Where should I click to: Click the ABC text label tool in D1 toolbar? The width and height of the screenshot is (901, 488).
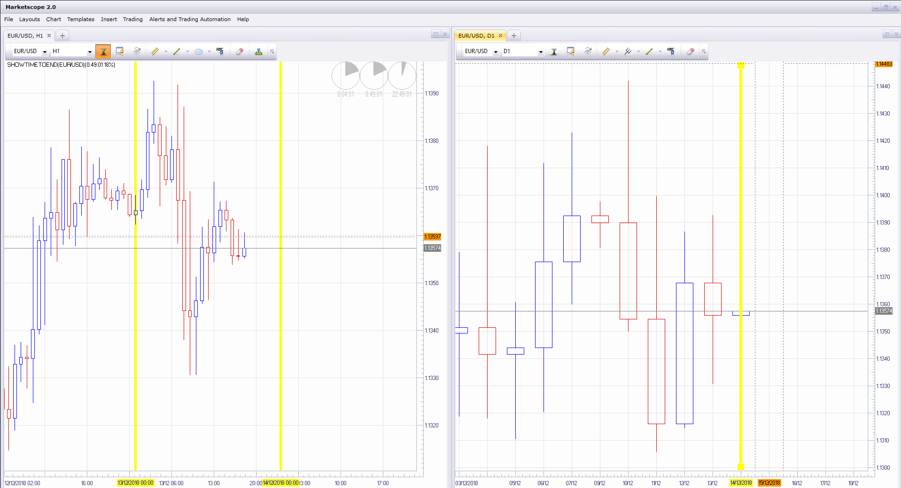pyautogui.click(x=671, y=52)
